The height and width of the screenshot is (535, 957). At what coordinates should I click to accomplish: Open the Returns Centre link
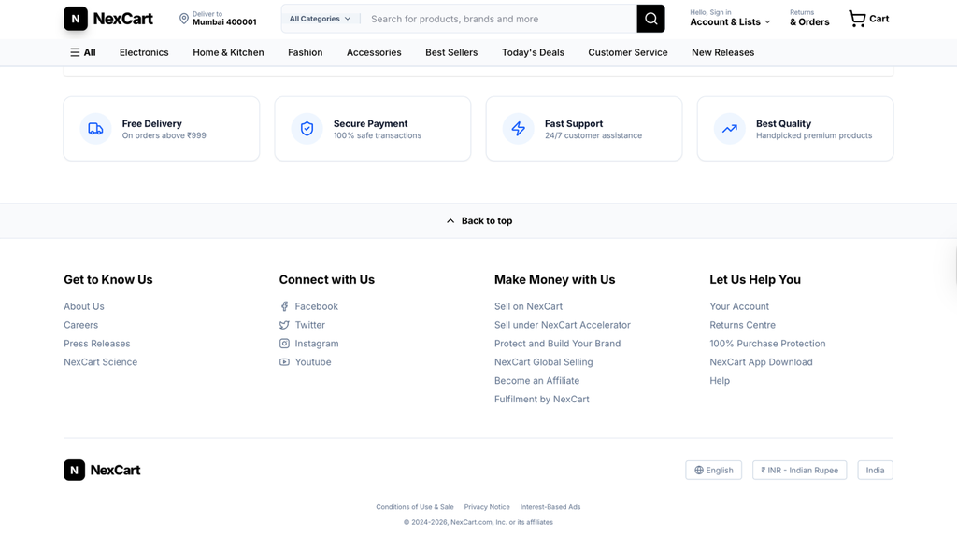coord(742,325)
